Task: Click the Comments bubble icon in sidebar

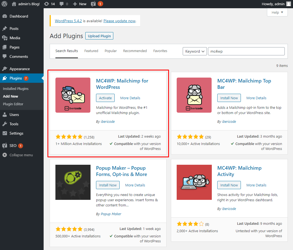Action: coord(5,56)
